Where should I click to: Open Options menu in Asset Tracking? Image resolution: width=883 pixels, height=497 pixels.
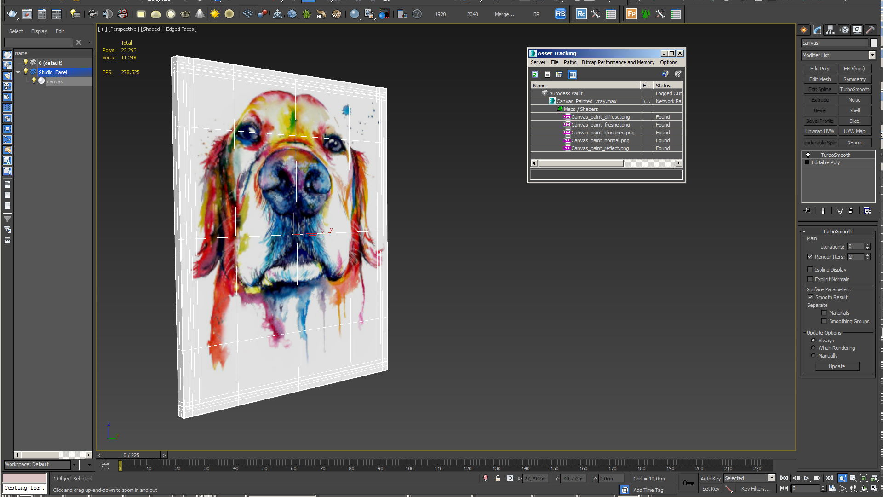[x=668, y=62]
